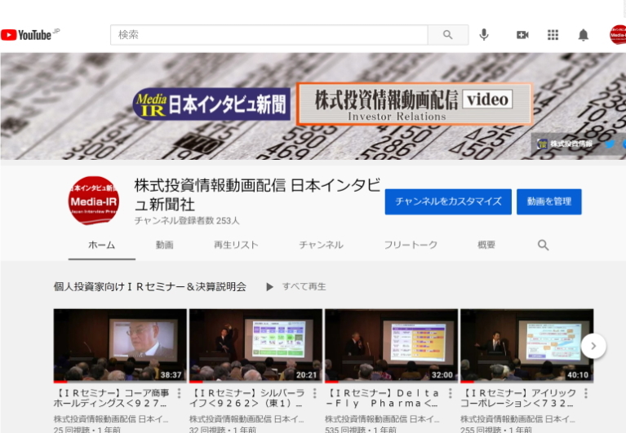Play the 40:10 video thumbnail

pos(527,346)
